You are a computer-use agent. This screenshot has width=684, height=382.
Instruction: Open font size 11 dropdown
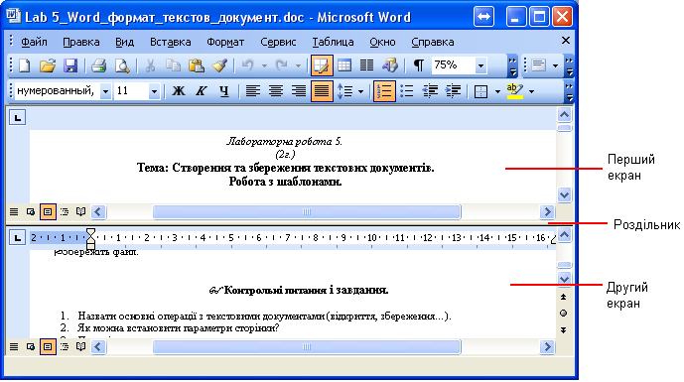coord(154,92)
